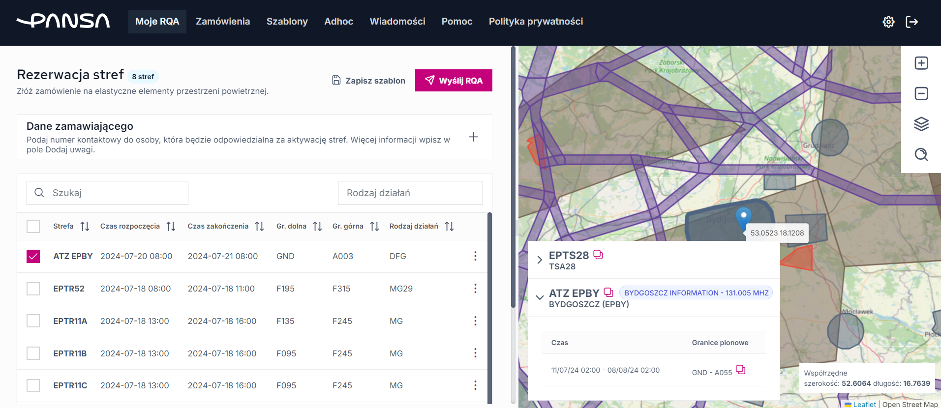Expand the EPTS28 zone details
The width and height of the screenshot is (941, 408).
pyautogui.click(x=540, y=260)
